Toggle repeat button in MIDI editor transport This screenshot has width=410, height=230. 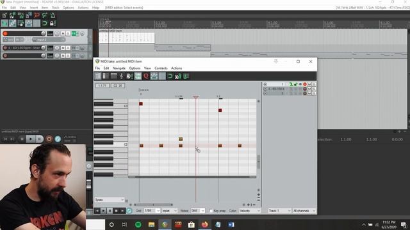pos(129,211)
